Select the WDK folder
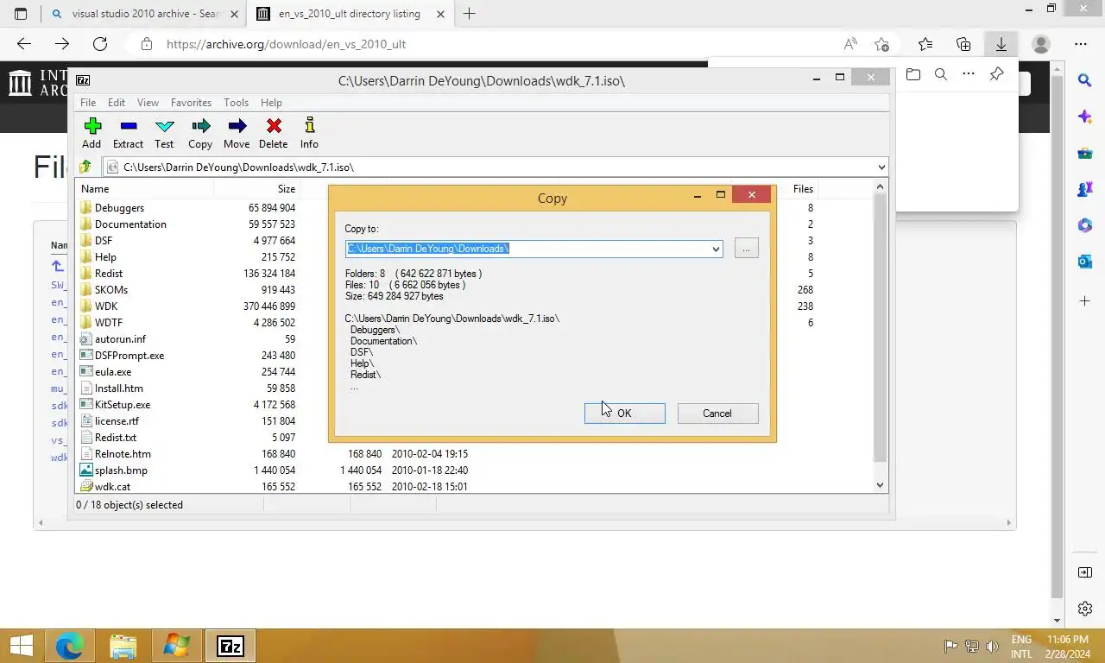The image size is (1105, 663). pyautogui.click(x=106, y=306)
